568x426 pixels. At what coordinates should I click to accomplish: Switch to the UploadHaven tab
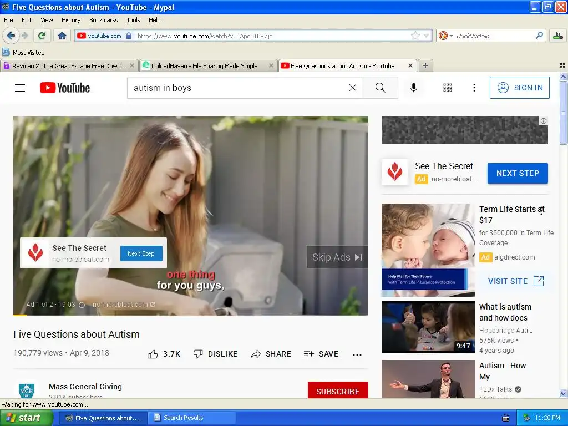point(204,66)
